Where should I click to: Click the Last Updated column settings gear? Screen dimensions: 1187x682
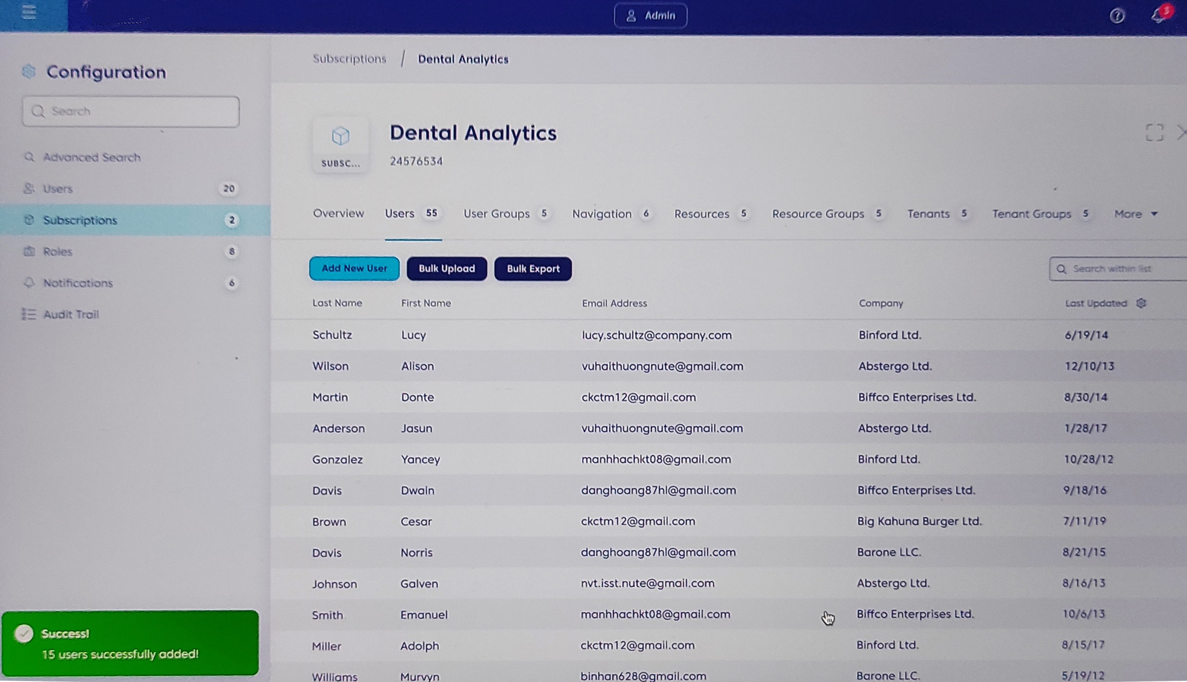[1141, 303]
